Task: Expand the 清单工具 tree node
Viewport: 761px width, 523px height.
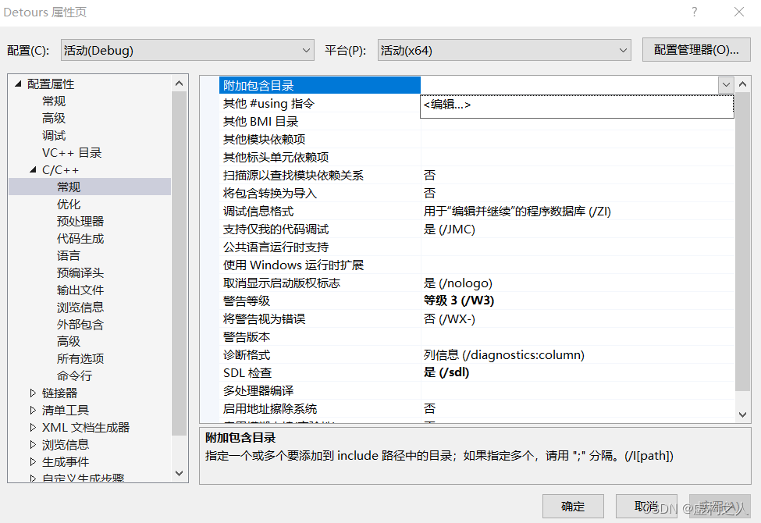Action: pyautogui.click(x=33, y=410)
